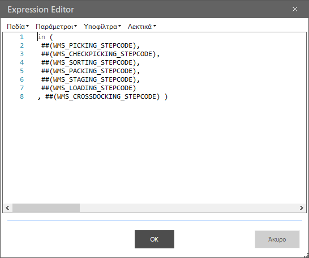Viewport: 309px width, 258px height.
Task: Click the ##(WMS_STAGING_STEPCODE) line
Action: tap(91, 79)
